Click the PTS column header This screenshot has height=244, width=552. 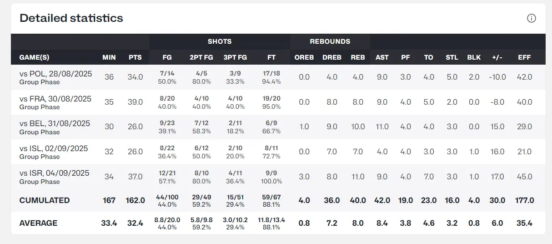135,57
